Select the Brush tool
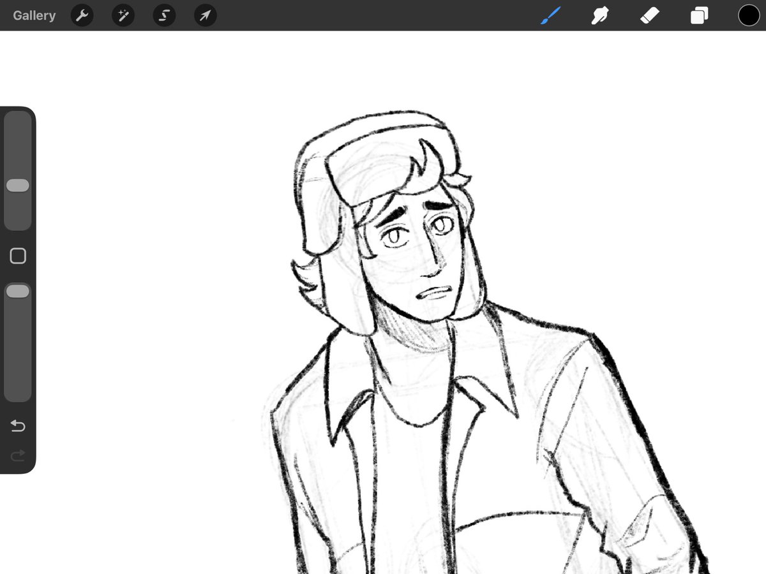 pos(550,15)
